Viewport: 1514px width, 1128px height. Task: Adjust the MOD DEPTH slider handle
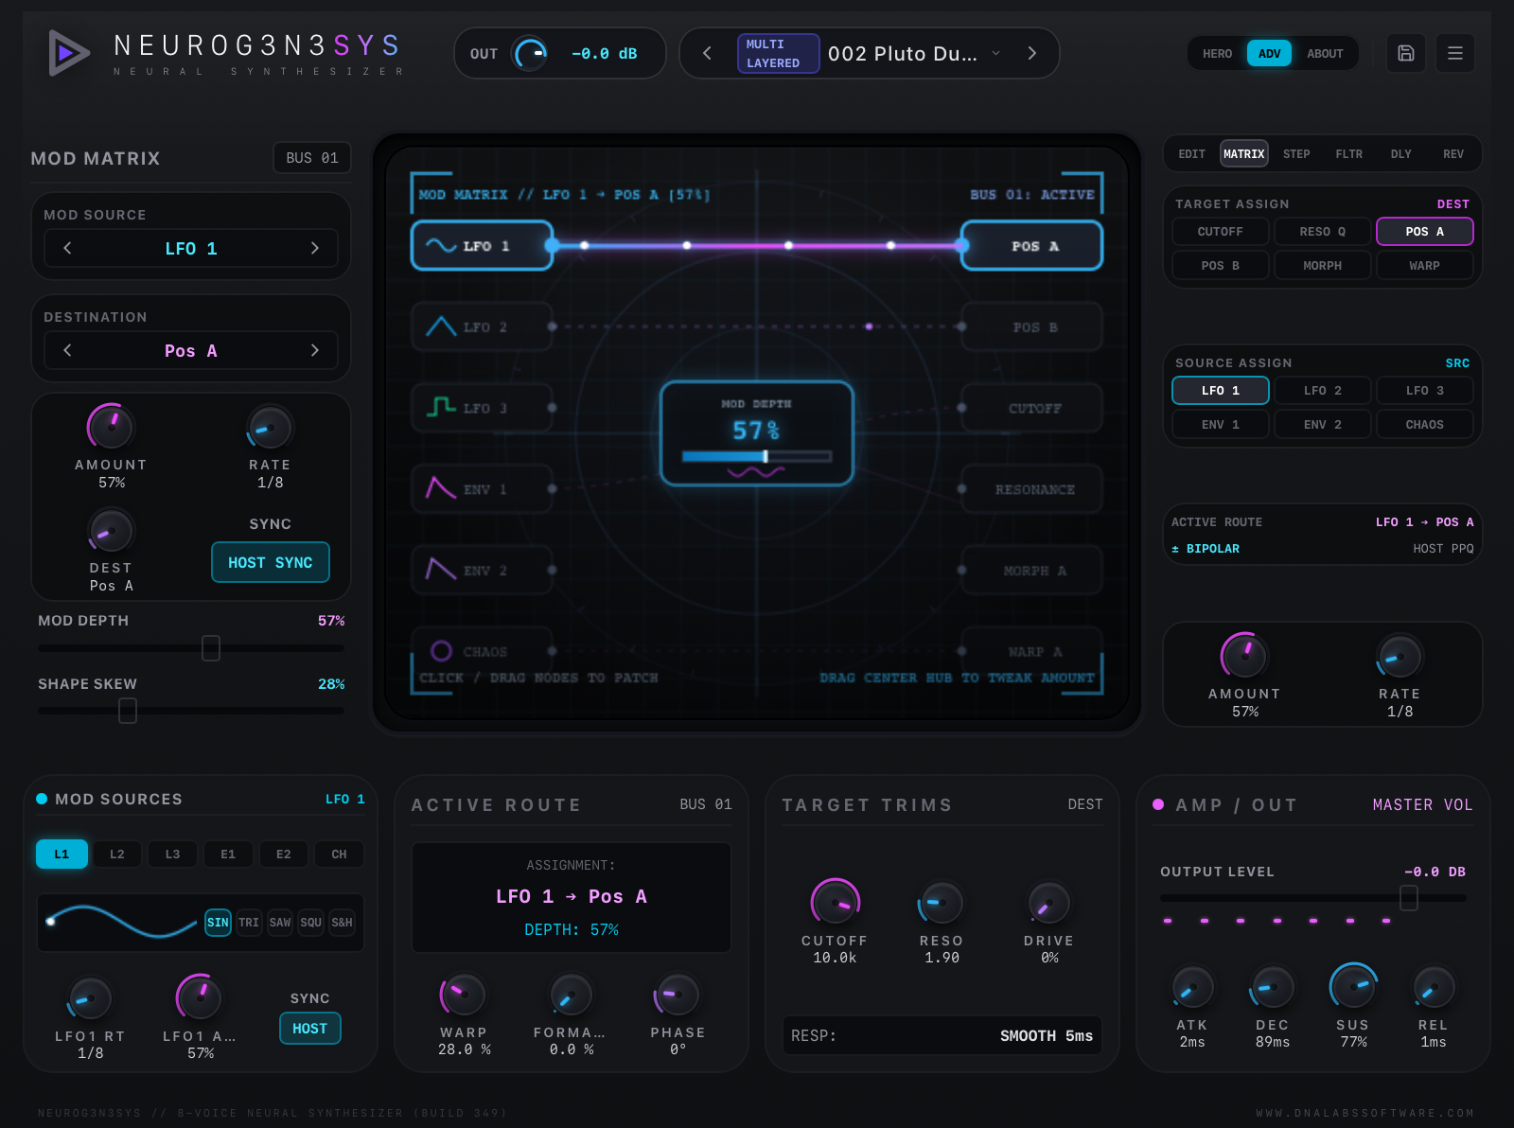[211, 648]
